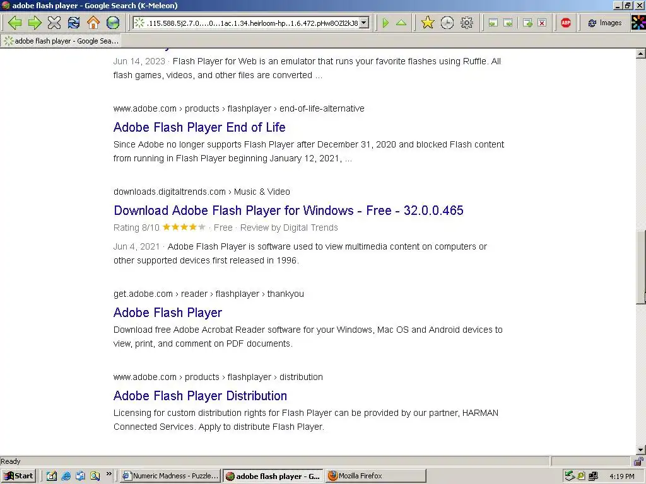The width and height of the screenshot is (646, 484).
Task: Open the 'Adobe Flash Player' get.adobe.com result
Action: 168,313
